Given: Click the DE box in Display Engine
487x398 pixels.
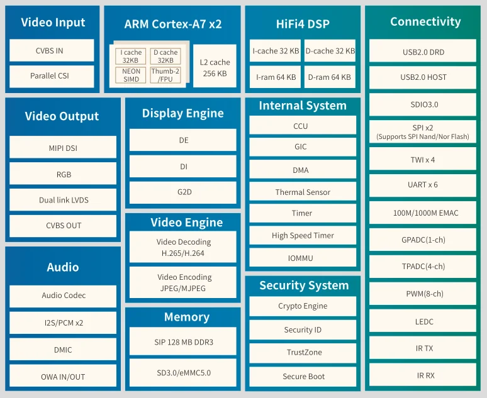Looking at the screenshot, I should [183, 140].
